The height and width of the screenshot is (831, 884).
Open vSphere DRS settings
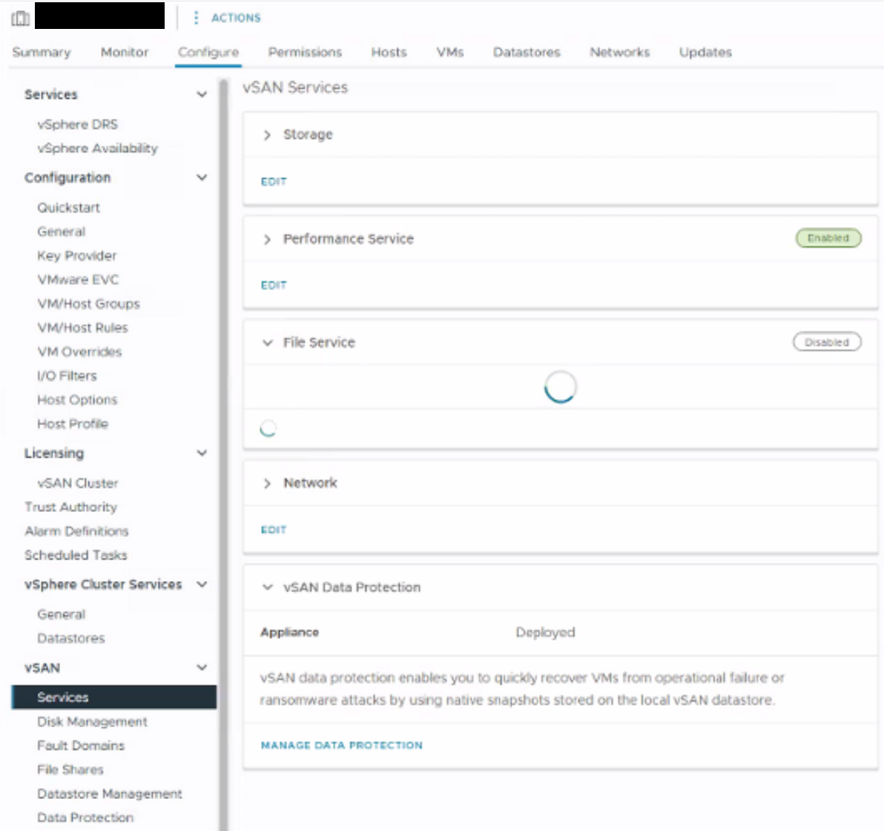click(77, 124)
